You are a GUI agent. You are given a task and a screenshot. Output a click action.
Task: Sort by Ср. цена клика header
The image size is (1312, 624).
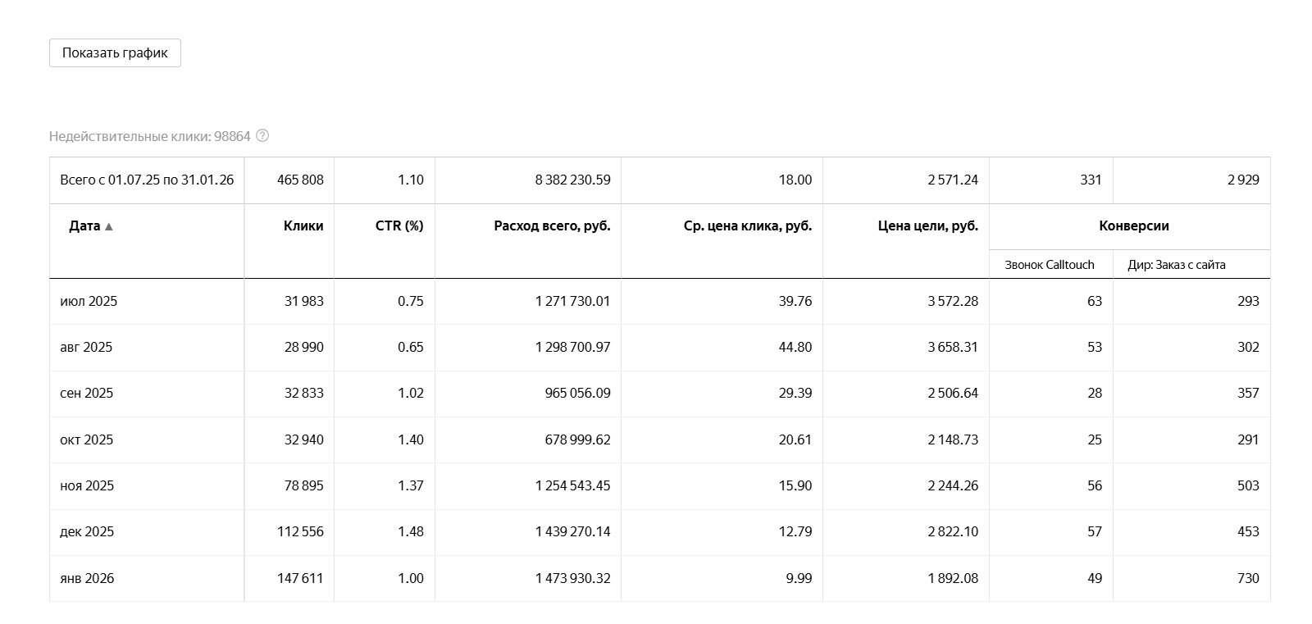point(748,225)
